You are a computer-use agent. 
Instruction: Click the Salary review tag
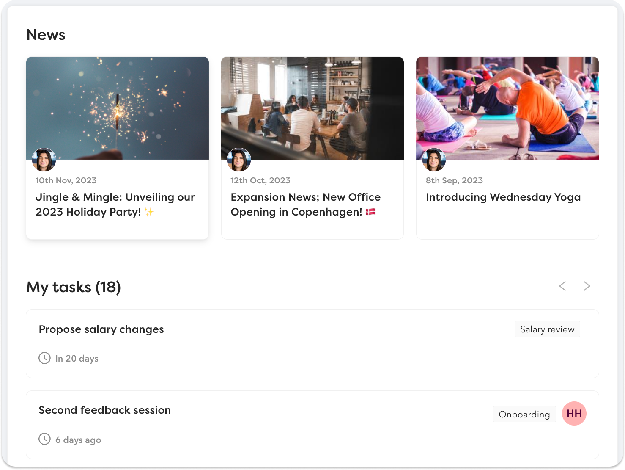point(547,329)
